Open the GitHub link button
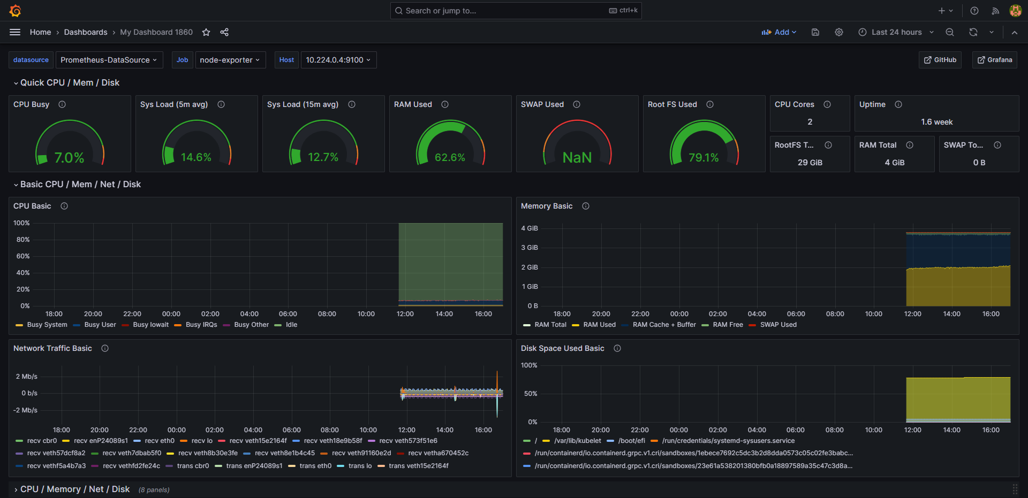Viewport: 1028px width, 498px height. [x=940, y=60]
